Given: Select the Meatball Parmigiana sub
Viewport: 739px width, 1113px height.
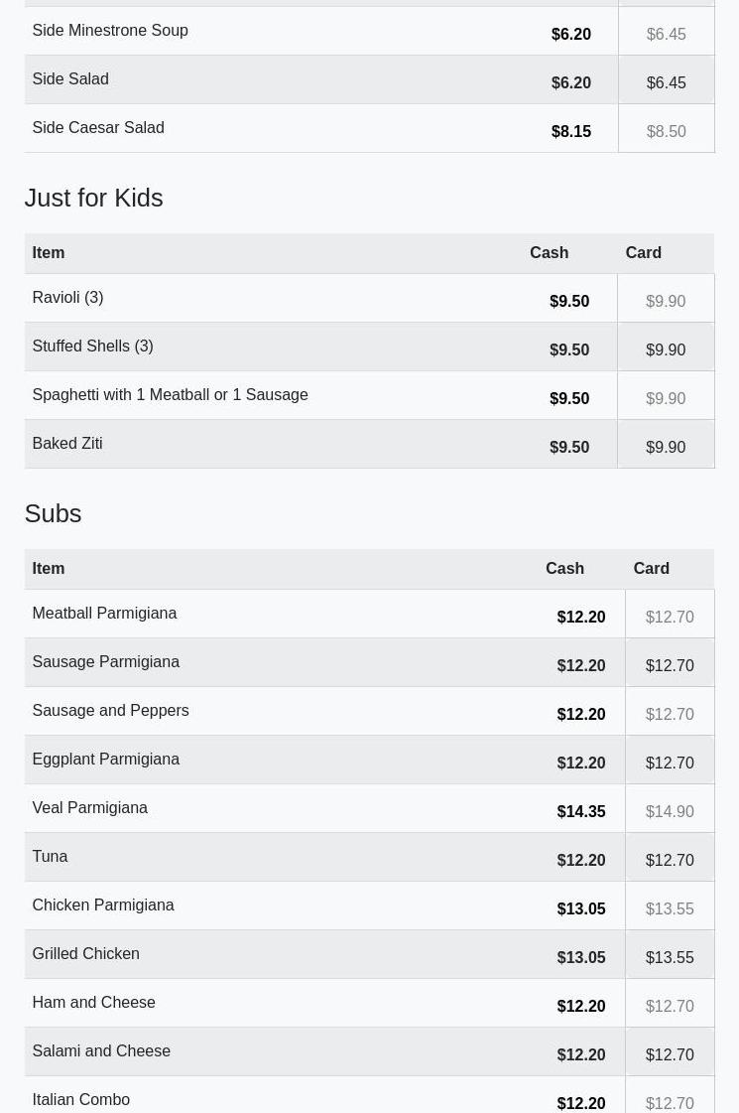Looking at the screenshot, I should (x=104, y=614).
